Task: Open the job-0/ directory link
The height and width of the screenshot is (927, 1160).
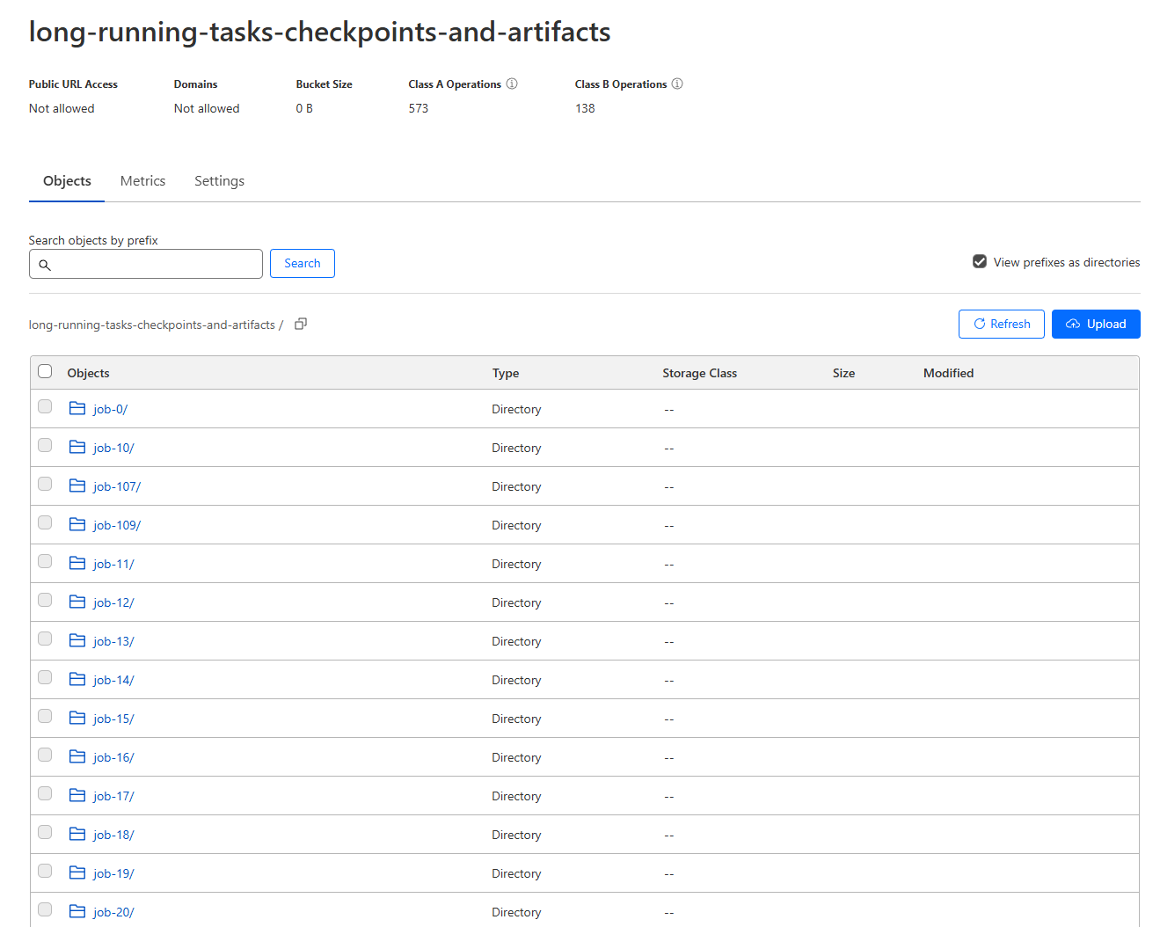Action: [111, 409]
